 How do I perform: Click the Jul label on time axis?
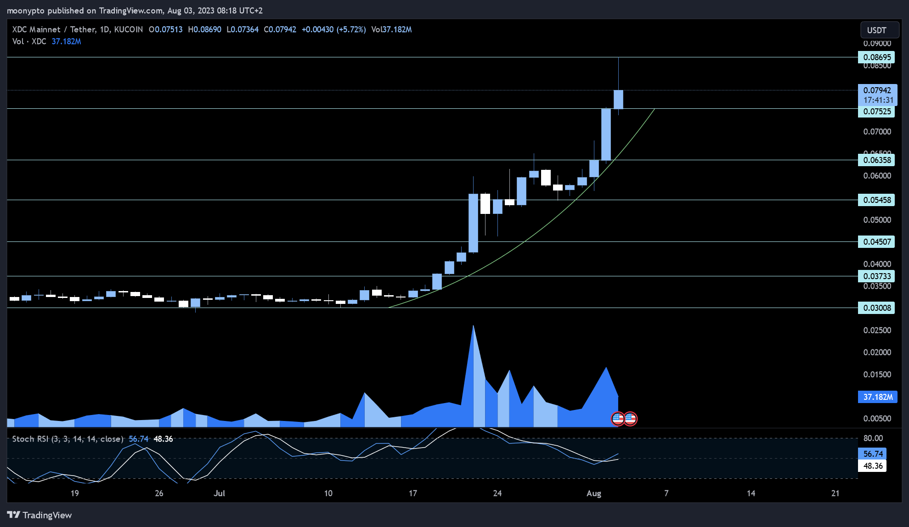(220, 493)
